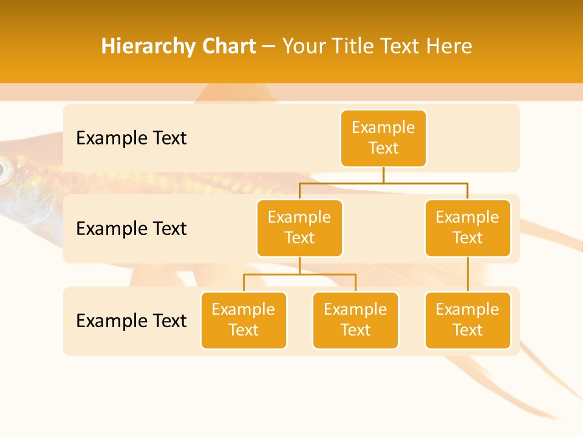
Task: Select the right orange box in the middle row
Action: pos(468,228)
